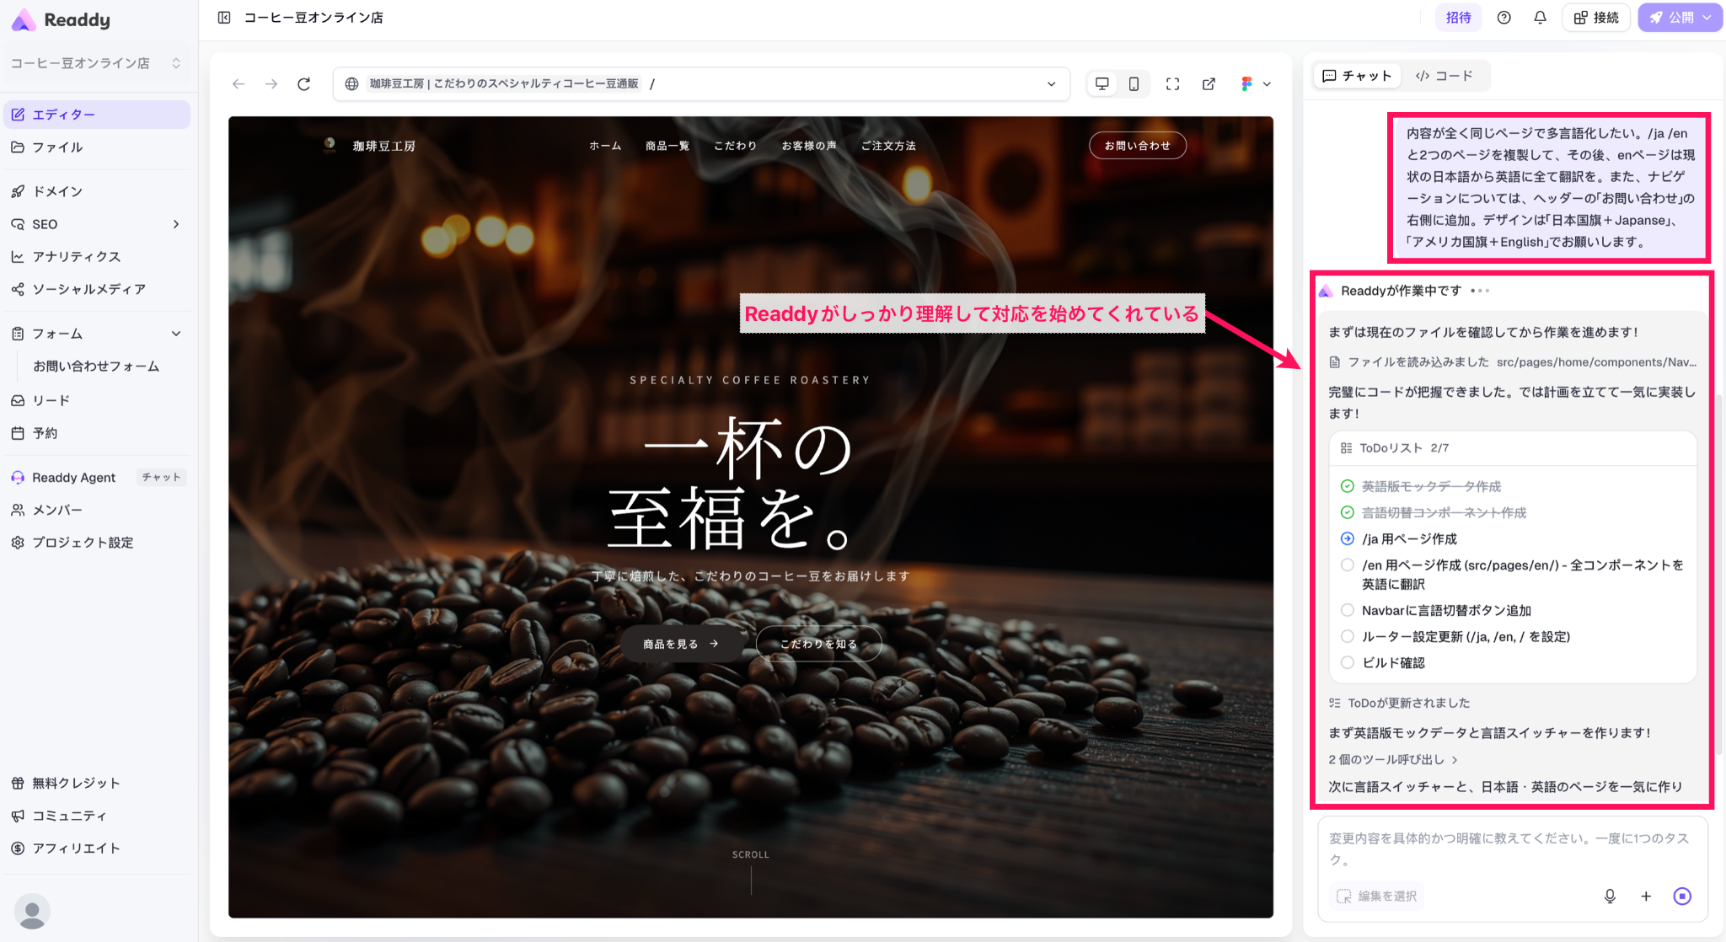Viewport: 1726px width, 942px height.
Task: Open Readdy Agent in the sidebar
Action: (x=74, y=478)
